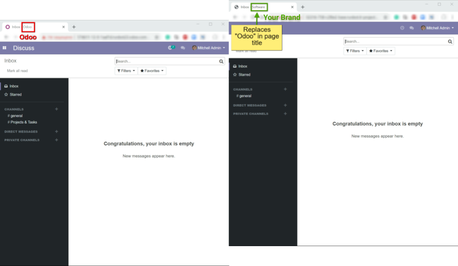Image resolution: width=458 pixels, height=266 pixels.
Task: Expand Favorites dropdown in left window
Action: tap(152, 71)
